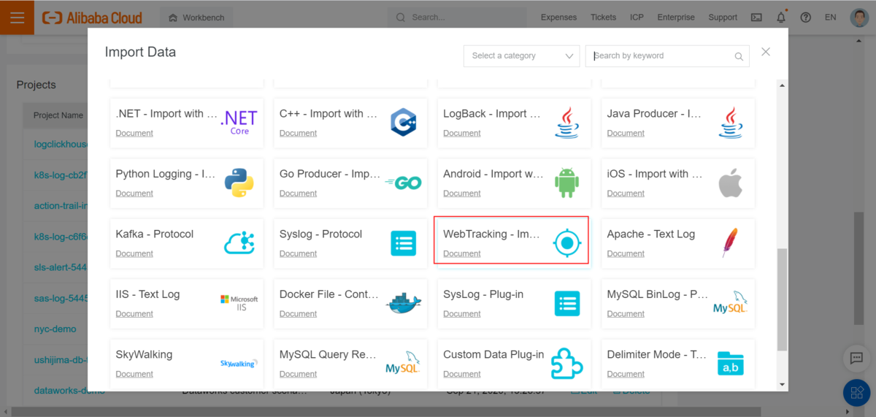Click the Go logo icon
The image size is (876, 417).
point(403,183)
